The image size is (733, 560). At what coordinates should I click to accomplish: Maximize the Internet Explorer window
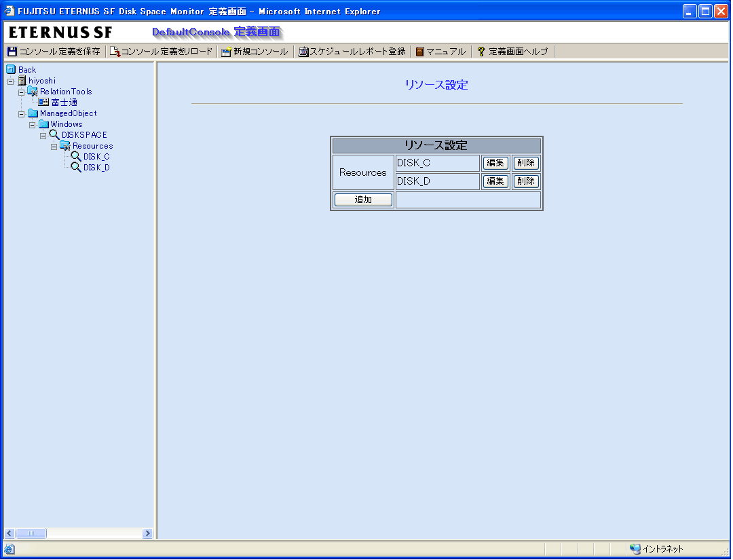[x=705, y=12]
